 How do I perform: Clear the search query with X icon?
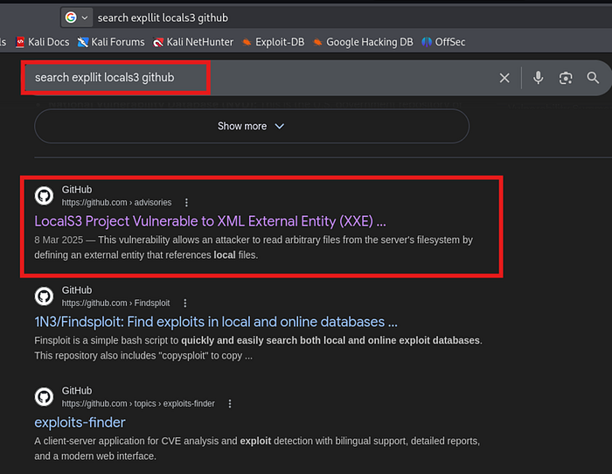coord(504,78)
